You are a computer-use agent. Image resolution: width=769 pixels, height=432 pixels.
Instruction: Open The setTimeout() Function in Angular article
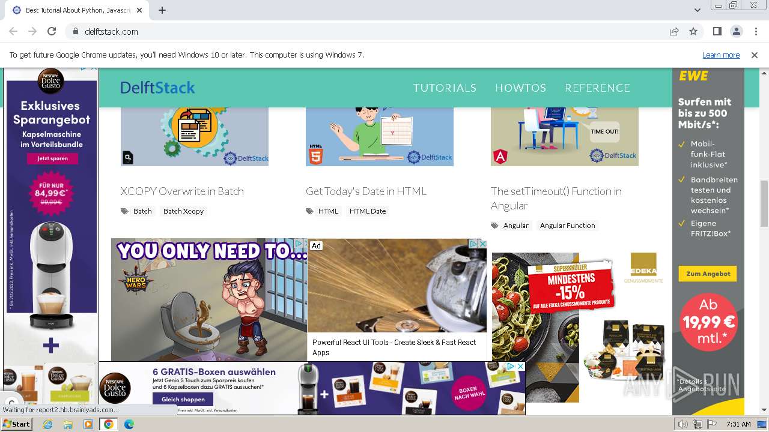tap(556, 199)
